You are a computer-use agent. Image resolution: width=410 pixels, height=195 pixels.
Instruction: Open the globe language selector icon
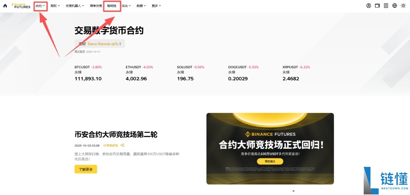394,5
